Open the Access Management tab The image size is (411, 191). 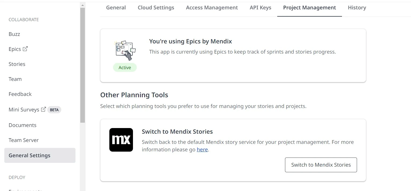tap(212, 8)
